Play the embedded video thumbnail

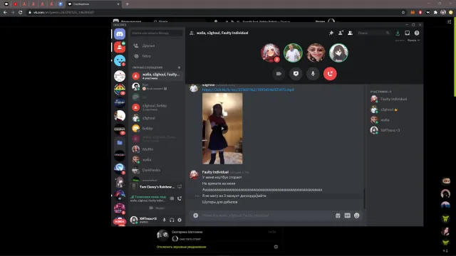tap(222, 129)
